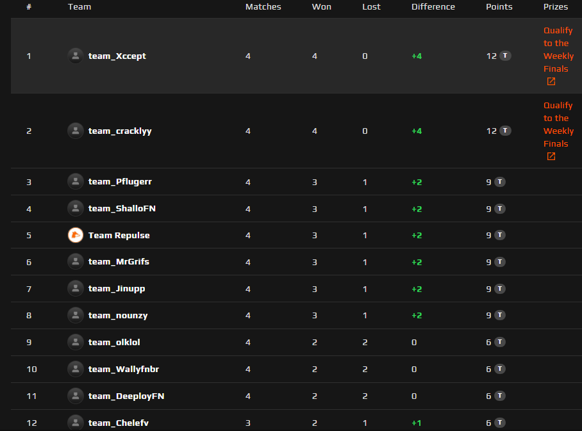582x431 pixels.
Task: Click the T badge in team_ShalloFN's row
Action: point(500,208)
